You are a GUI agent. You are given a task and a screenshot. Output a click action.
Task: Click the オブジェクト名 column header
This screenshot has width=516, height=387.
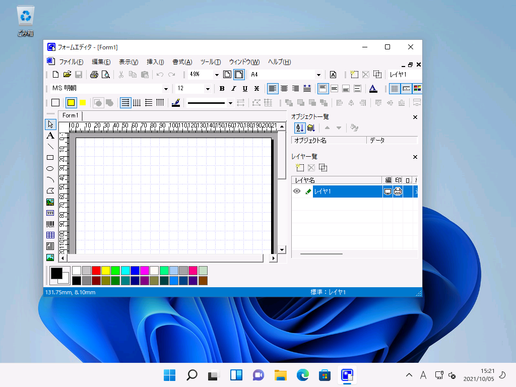point(329,141)
